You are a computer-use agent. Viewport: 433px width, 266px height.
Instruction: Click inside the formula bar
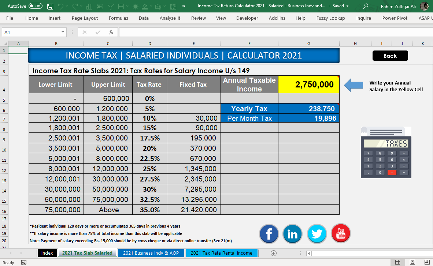click(276, 32)
